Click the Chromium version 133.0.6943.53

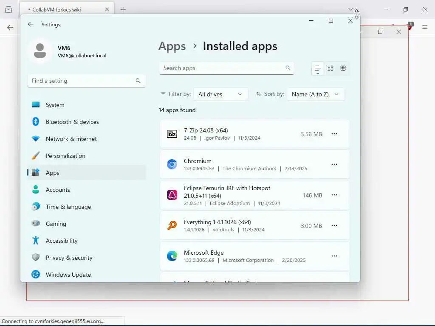click(x=199, y=169)
